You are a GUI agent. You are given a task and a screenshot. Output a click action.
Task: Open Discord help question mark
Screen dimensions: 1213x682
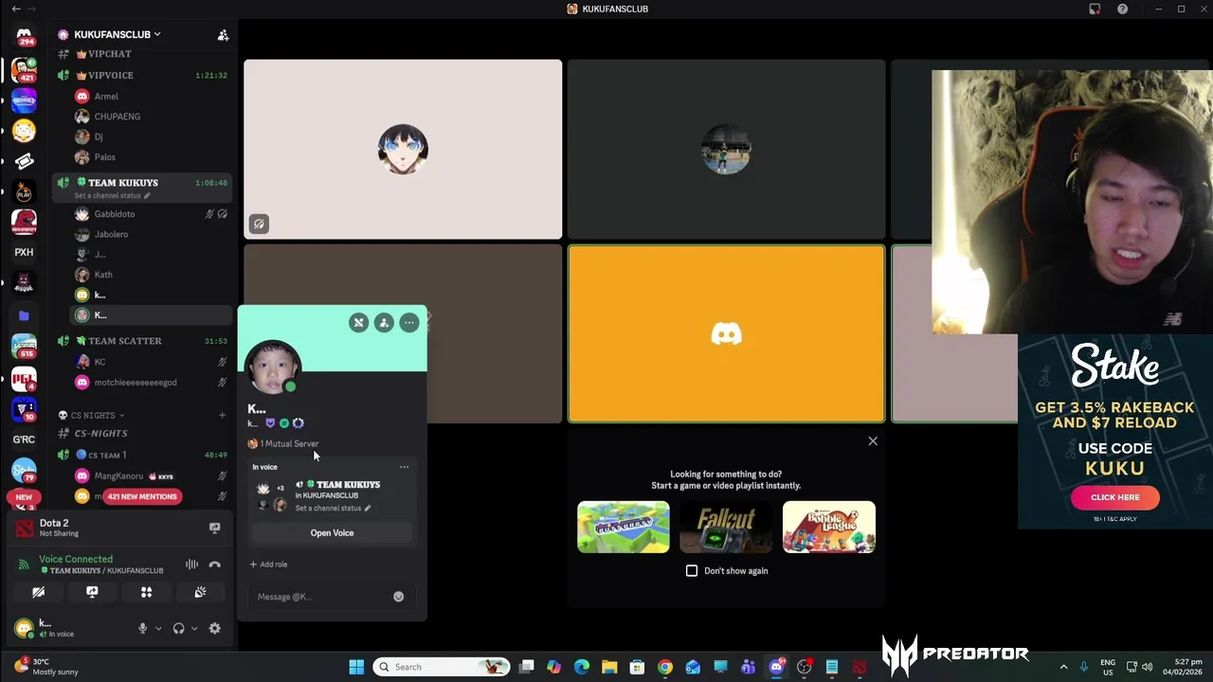click(x=1123, y=9)
